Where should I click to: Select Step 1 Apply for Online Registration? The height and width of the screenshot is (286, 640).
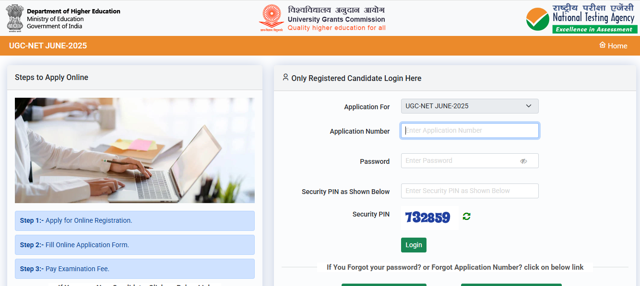(135, 220)
